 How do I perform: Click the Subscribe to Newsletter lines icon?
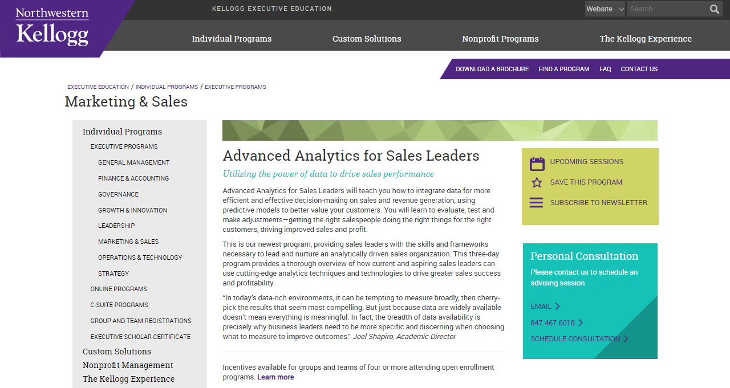(536, 202)
